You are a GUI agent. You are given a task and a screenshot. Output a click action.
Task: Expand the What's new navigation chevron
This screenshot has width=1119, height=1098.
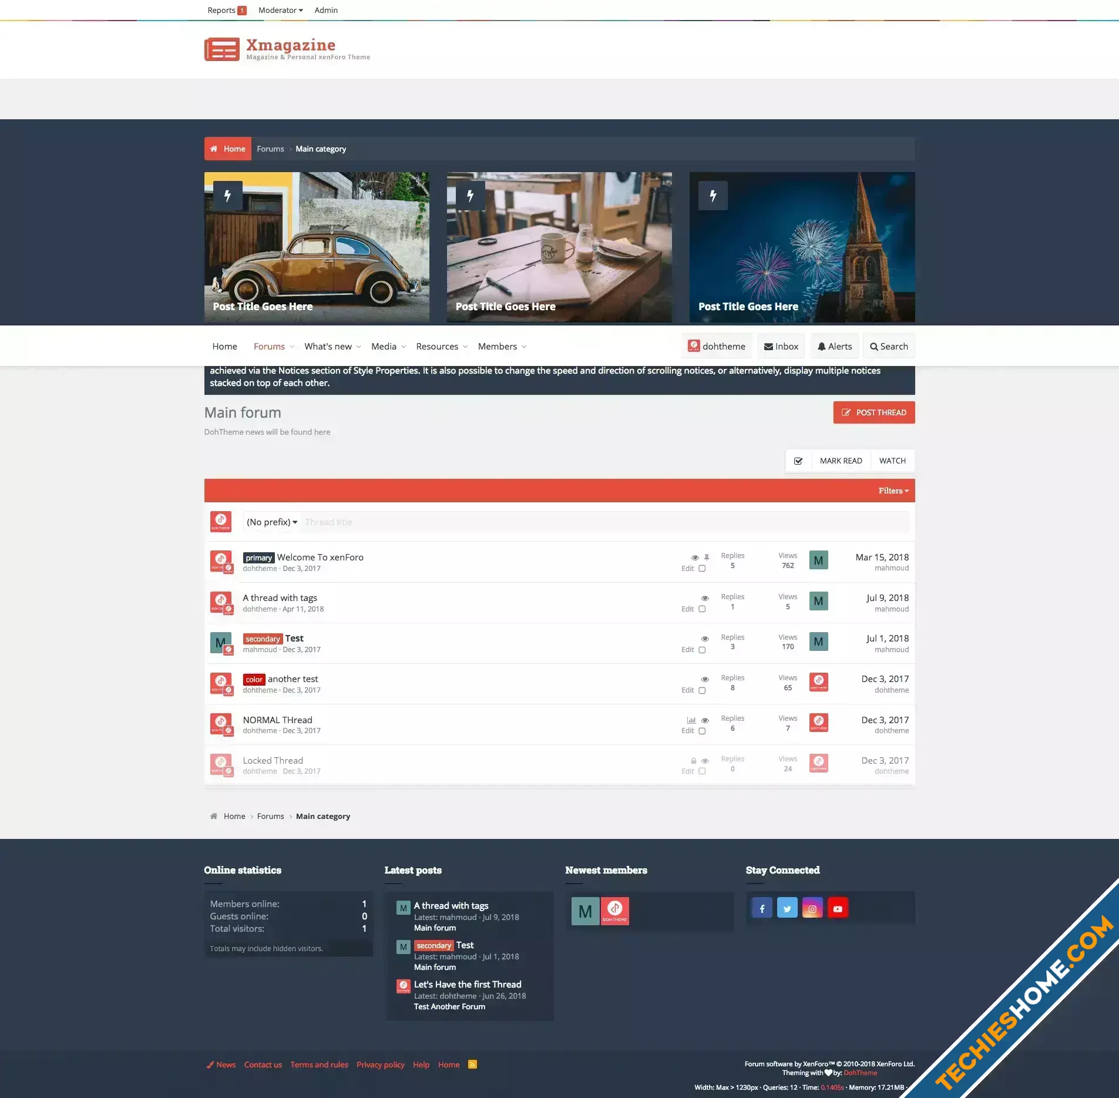pyautogui.click(x=358, y=347)
